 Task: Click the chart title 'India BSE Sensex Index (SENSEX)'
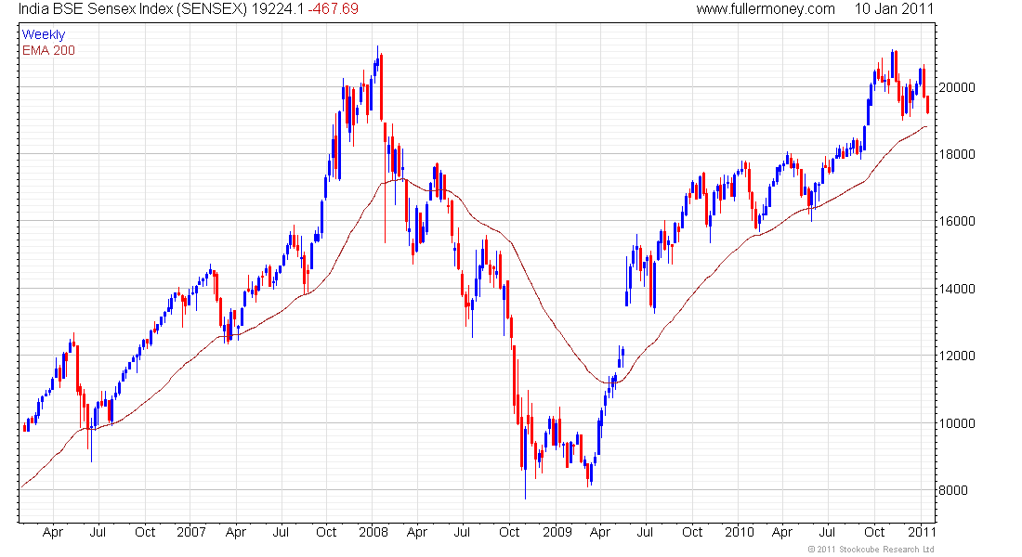point(133,9)
